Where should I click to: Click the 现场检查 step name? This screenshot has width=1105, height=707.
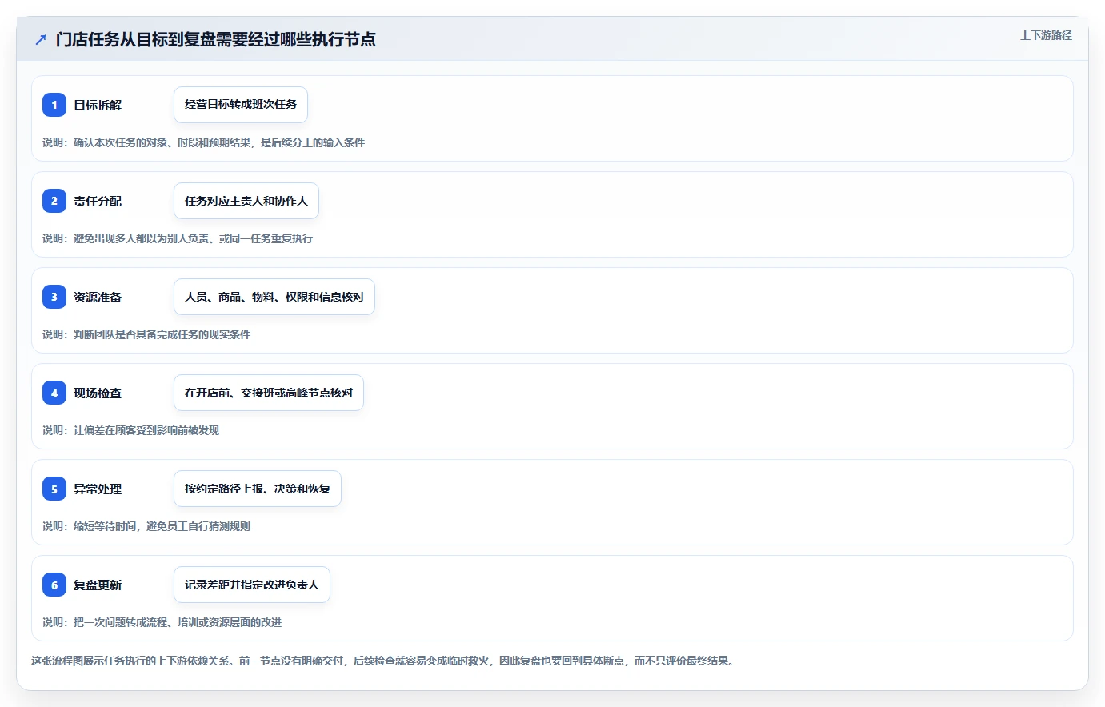(98, 393)
